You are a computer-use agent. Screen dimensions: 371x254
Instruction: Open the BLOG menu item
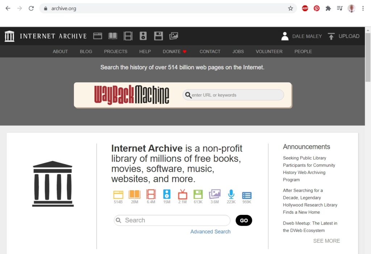(x=86, y=51)
